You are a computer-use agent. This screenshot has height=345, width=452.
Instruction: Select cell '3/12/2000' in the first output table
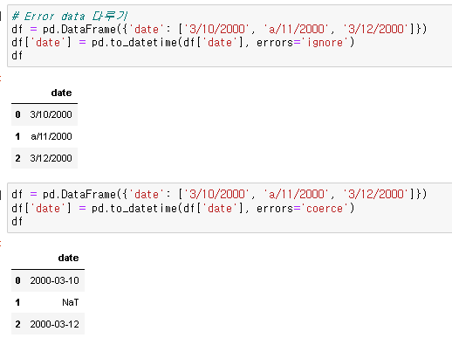click(x=51, y=158)
